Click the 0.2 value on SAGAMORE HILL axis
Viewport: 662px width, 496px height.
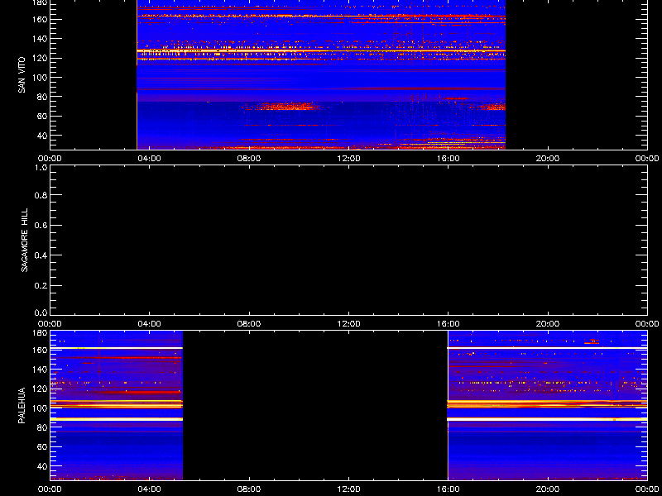click(41, 285)
